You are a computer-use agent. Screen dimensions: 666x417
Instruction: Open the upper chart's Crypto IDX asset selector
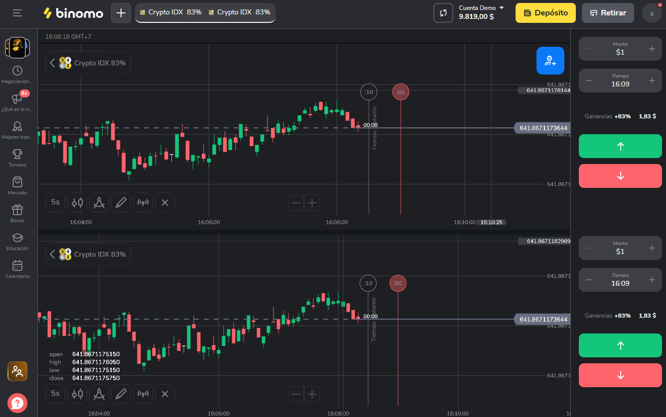click(x=88, y=63)
